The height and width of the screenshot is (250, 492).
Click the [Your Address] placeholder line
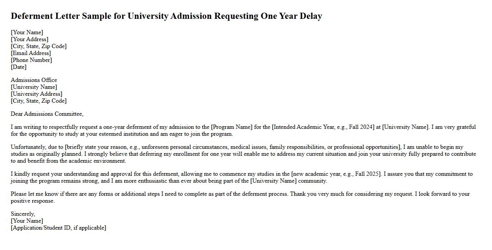30,39
